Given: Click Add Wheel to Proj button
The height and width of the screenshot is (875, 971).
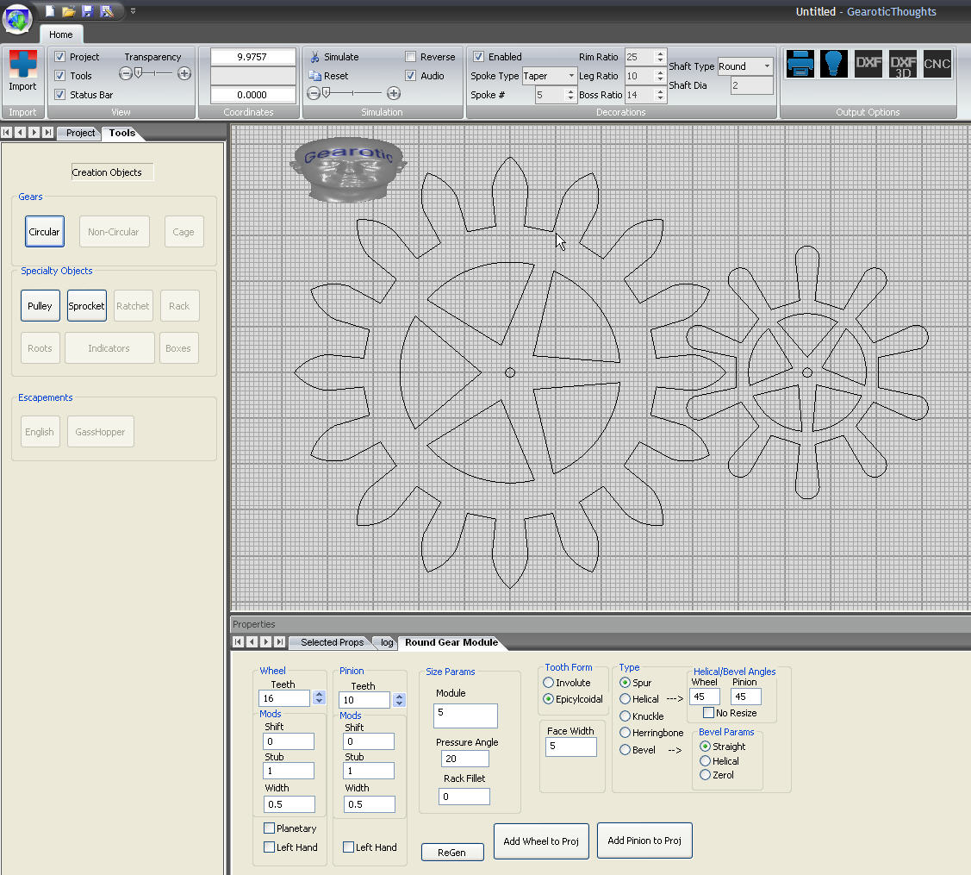Looking at the screenshot, I should (x=540, y=841).
